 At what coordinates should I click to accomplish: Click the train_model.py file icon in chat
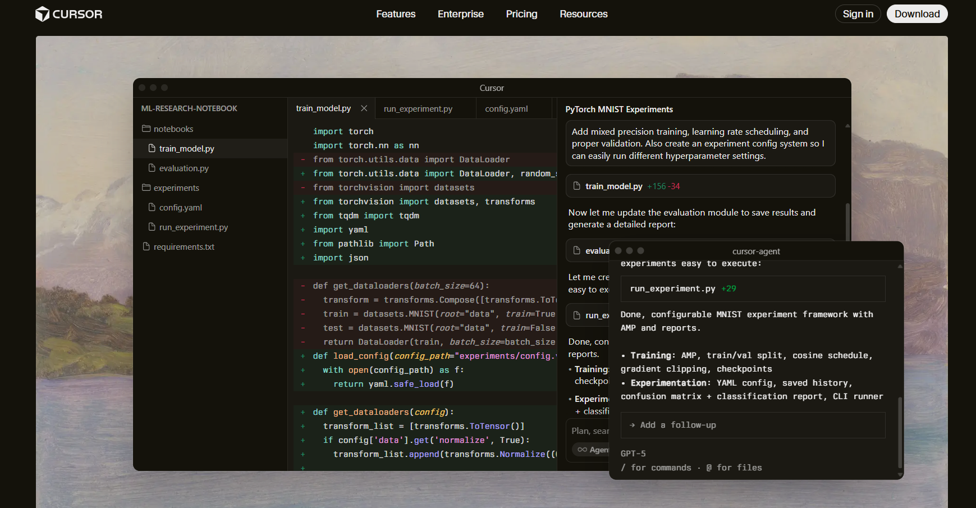pos(576,186)
